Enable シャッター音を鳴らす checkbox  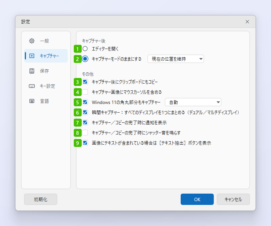point(85,133)
